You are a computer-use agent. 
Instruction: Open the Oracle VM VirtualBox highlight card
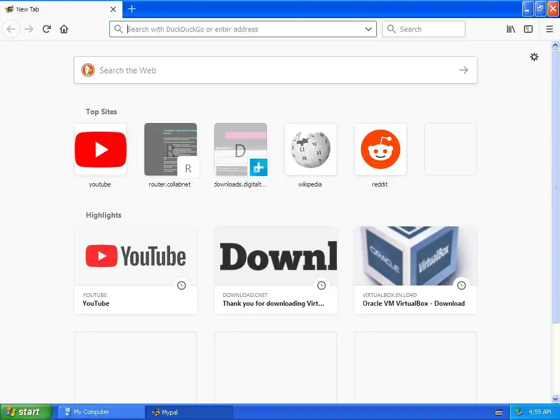[x=416, y=270]
